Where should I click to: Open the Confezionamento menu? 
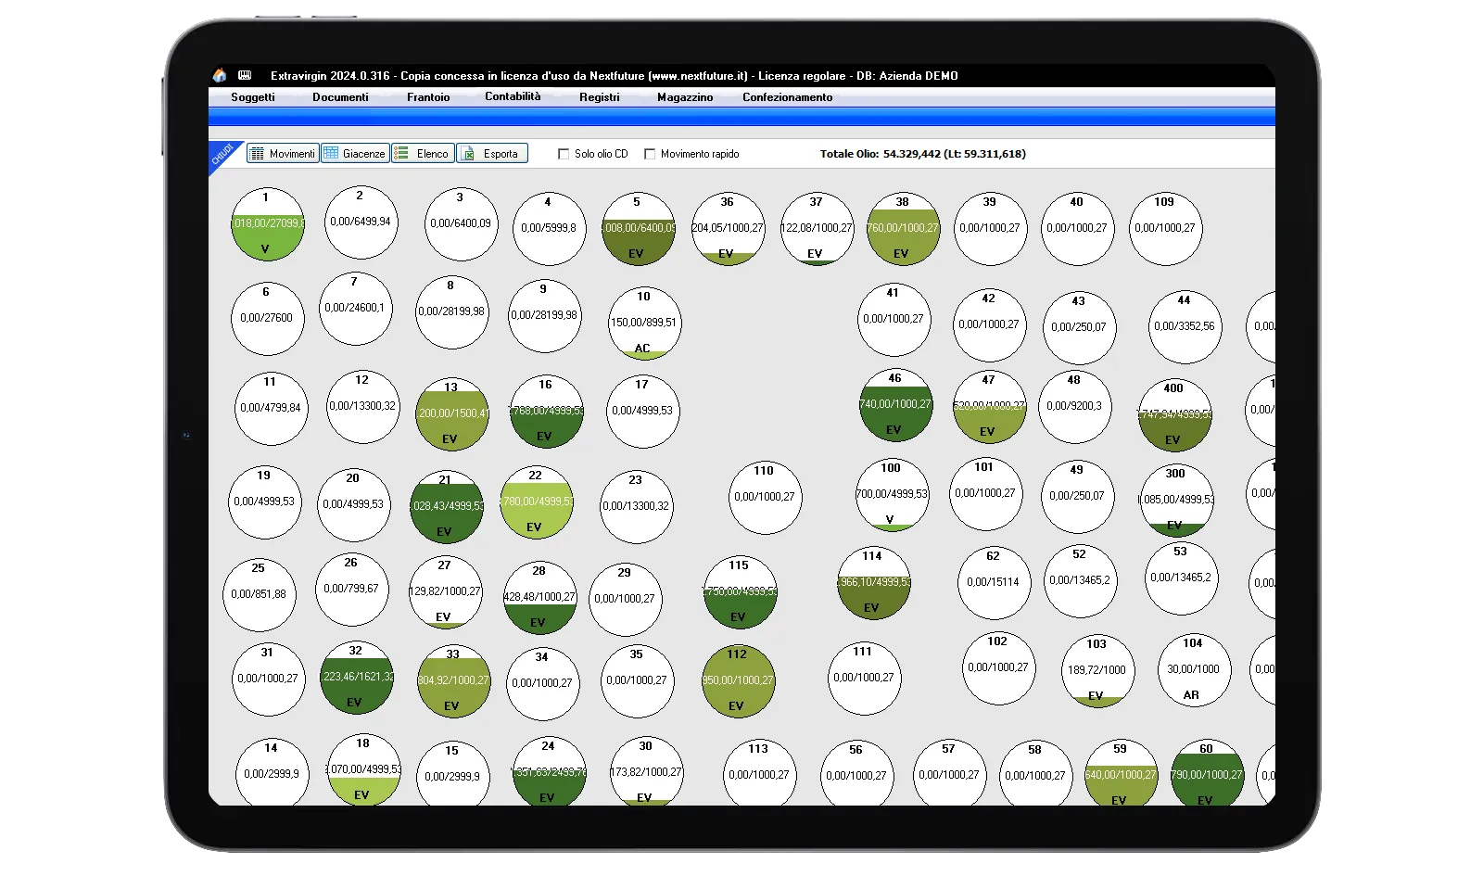pos(787,97)
